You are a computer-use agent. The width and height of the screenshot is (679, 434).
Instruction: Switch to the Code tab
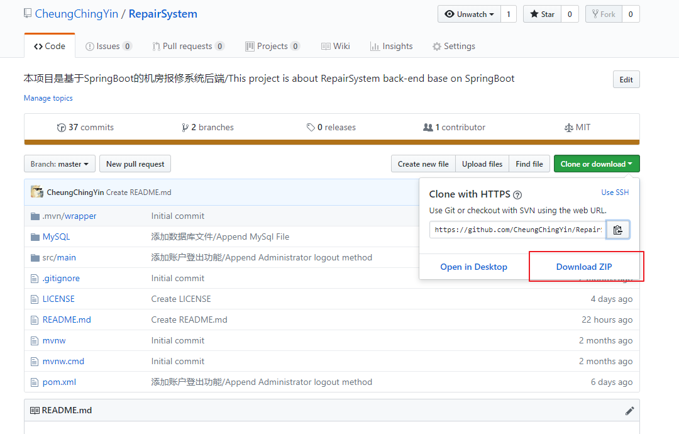pos(50,47)
